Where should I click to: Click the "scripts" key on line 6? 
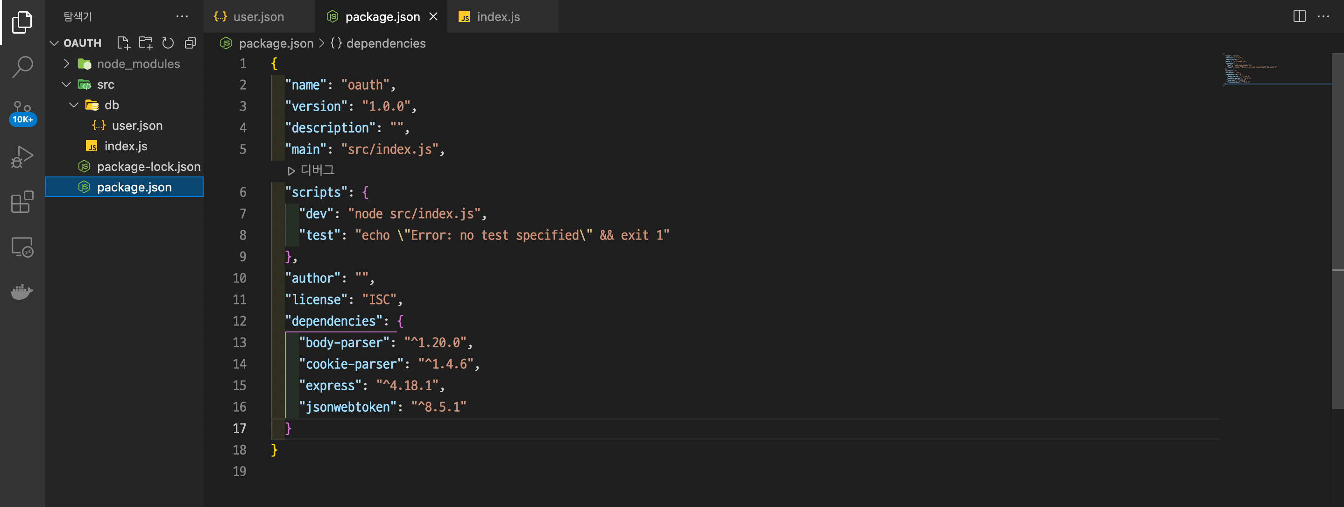(x=316, y=192)
